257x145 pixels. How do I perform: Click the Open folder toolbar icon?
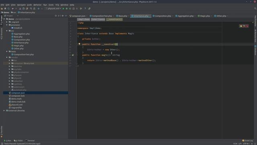[2, 8]
